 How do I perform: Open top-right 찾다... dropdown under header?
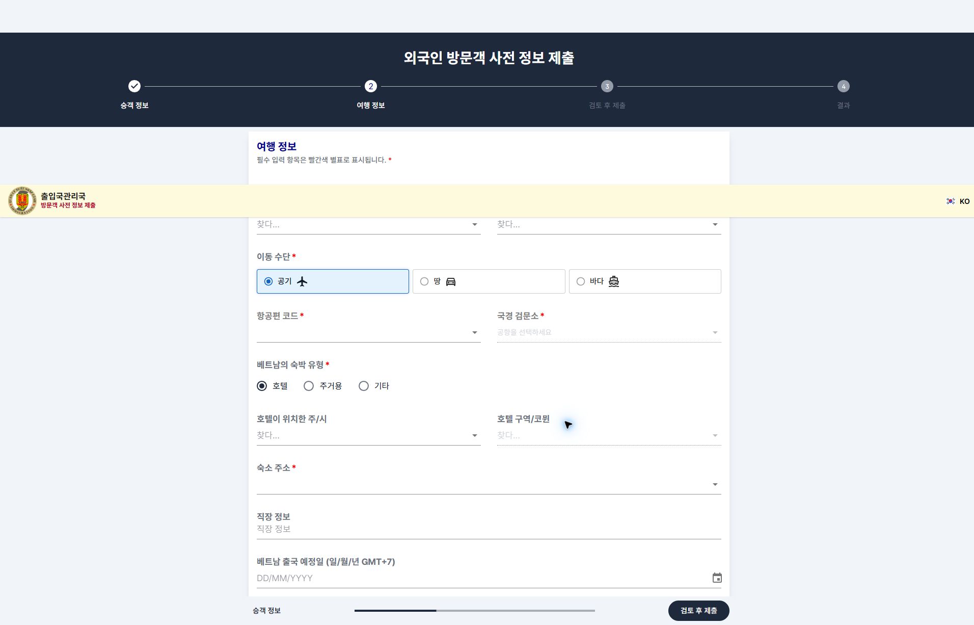(609, 224)
